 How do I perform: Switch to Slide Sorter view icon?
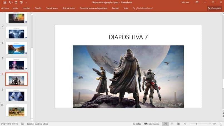pos(172,124)
